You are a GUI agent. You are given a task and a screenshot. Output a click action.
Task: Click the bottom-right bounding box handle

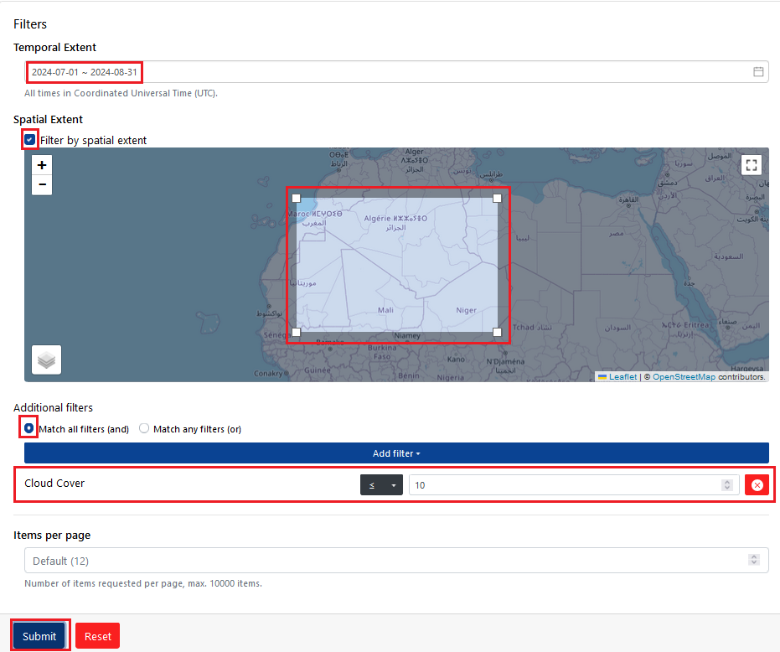[x=497, y=332]
